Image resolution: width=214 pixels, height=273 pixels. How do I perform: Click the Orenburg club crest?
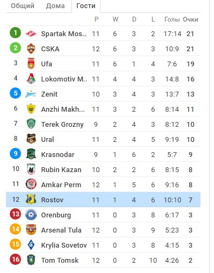pos(31,215)
